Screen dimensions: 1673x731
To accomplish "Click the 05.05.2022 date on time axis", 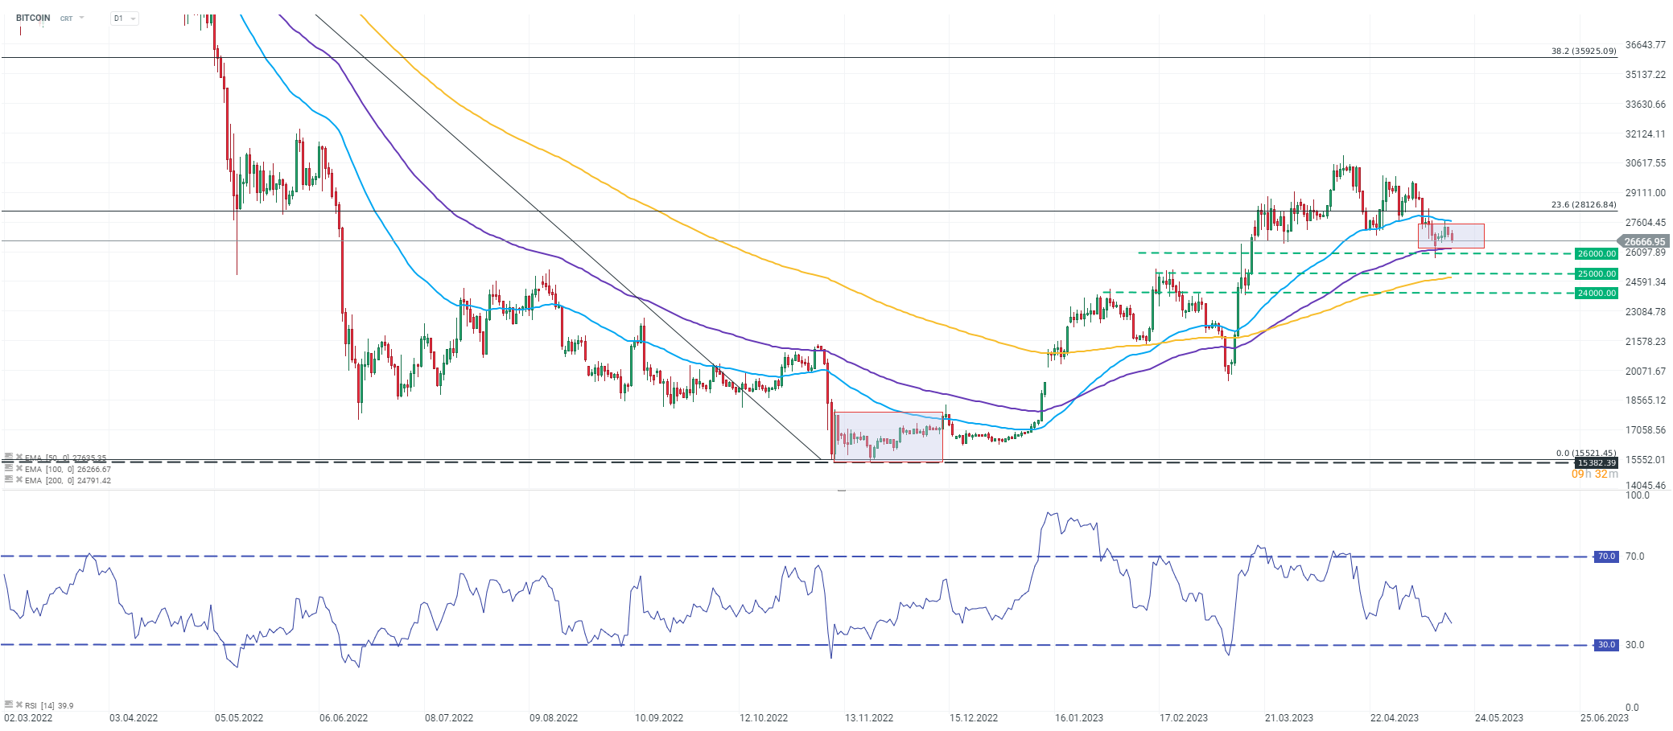I will [x=239, y=717].
